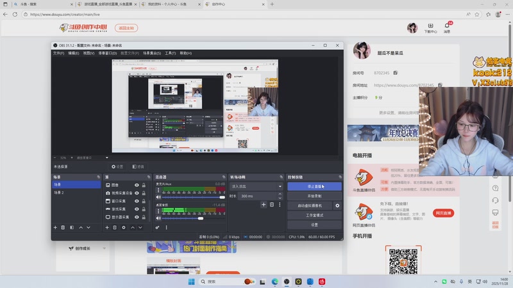Open 消息 notifications bell on Douyu header
The width and height of the screenshot is (513, 288).
click(447, 28)
